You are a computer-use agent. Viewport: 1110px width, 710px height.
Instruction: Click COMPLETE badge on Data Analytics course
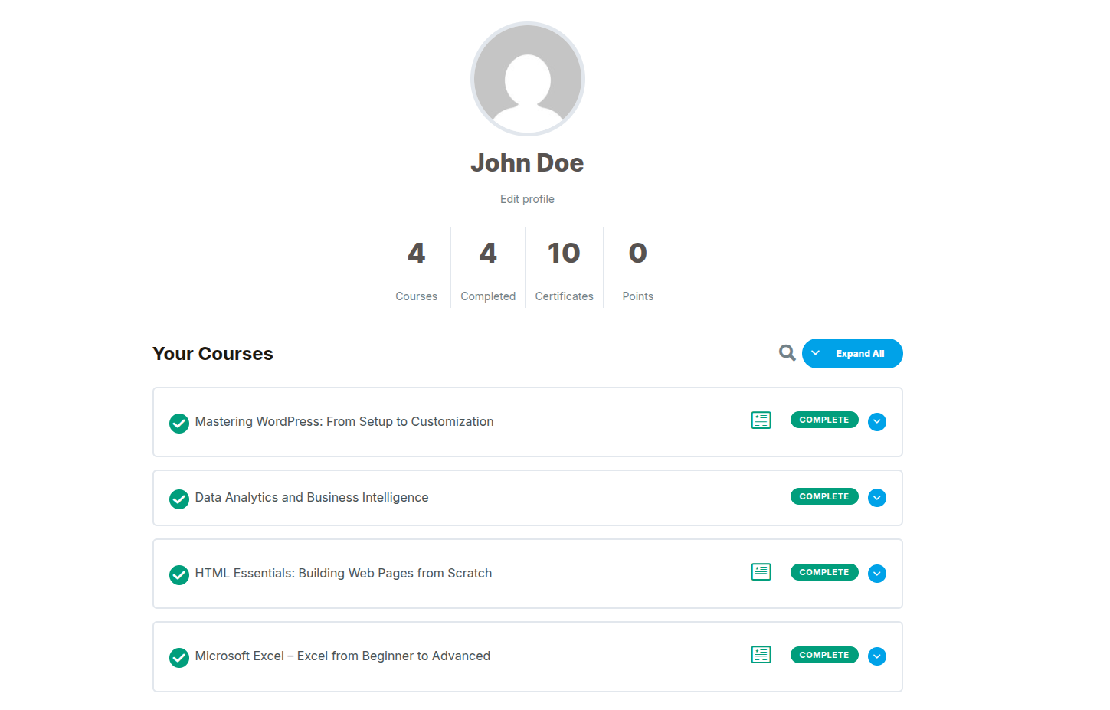(823, 496)
